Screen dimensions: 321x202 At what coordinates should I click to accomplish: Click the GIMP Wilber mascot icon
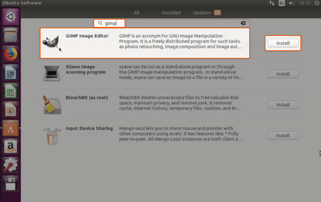click(x=52, y=43)
